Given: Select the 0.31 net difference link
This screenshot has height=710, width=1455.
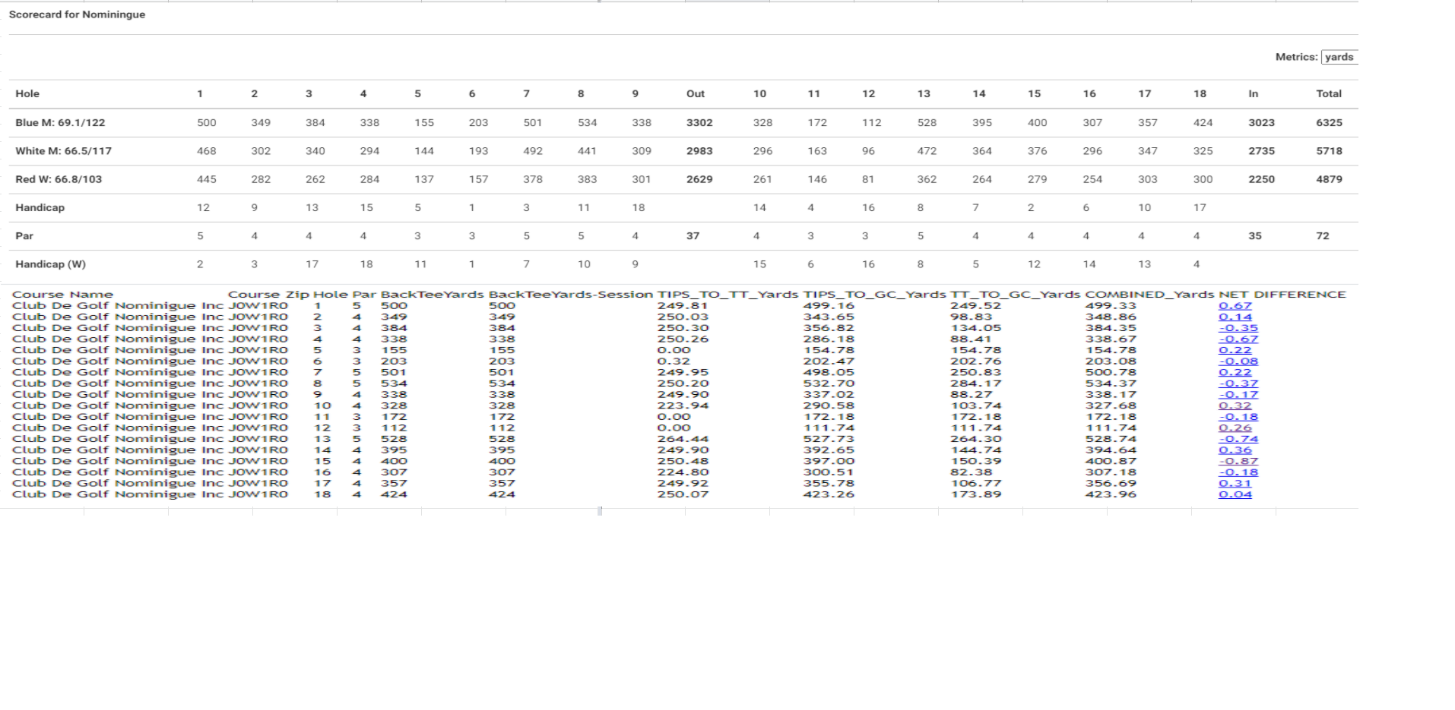Looking at the screenshot, I should [x=1235, y=483].
